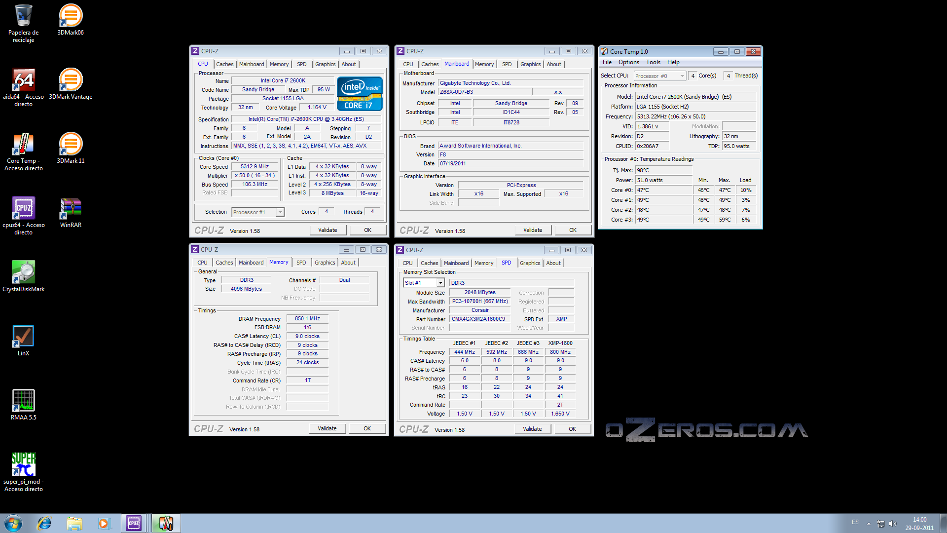Click the ES language indicator
This screenshot has height=533, width=947.
click(x=855, y=522)
